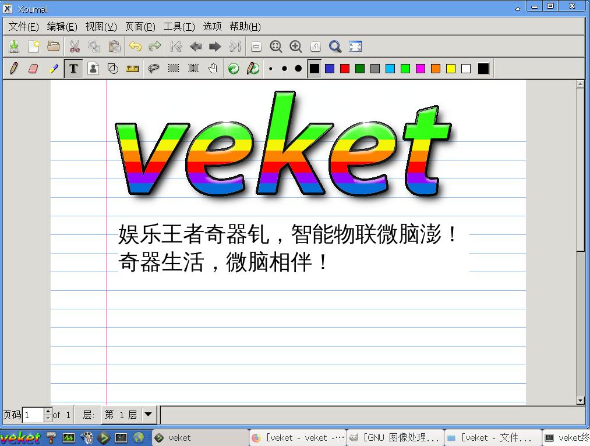This screenshot has height=446, width=590.
Task: Click the default pen icon
Action: [253, 69]
